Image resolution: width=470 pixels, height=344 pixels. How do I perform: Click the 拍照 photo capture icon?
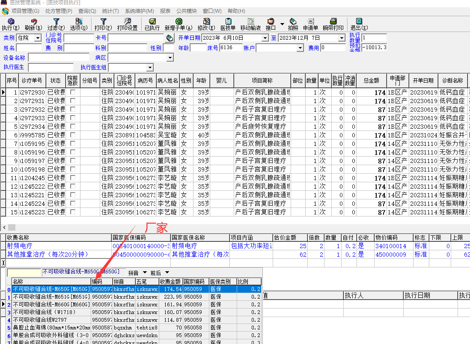point(293,24)
